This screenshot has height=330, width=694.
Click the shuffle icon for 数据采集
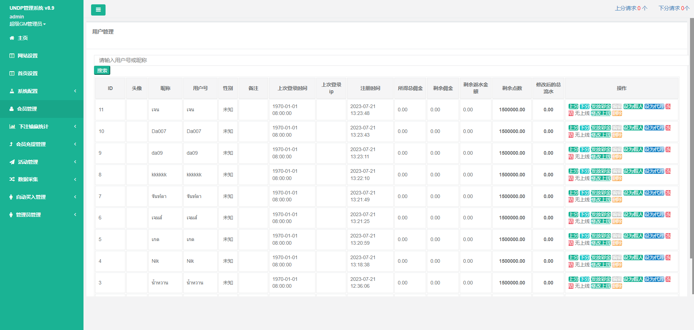click(12, 179)
